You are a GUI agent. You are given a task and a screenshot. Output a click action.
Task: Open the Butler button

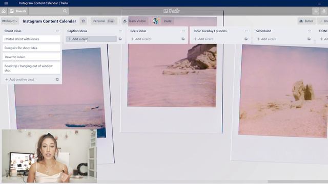pos(306,21)
